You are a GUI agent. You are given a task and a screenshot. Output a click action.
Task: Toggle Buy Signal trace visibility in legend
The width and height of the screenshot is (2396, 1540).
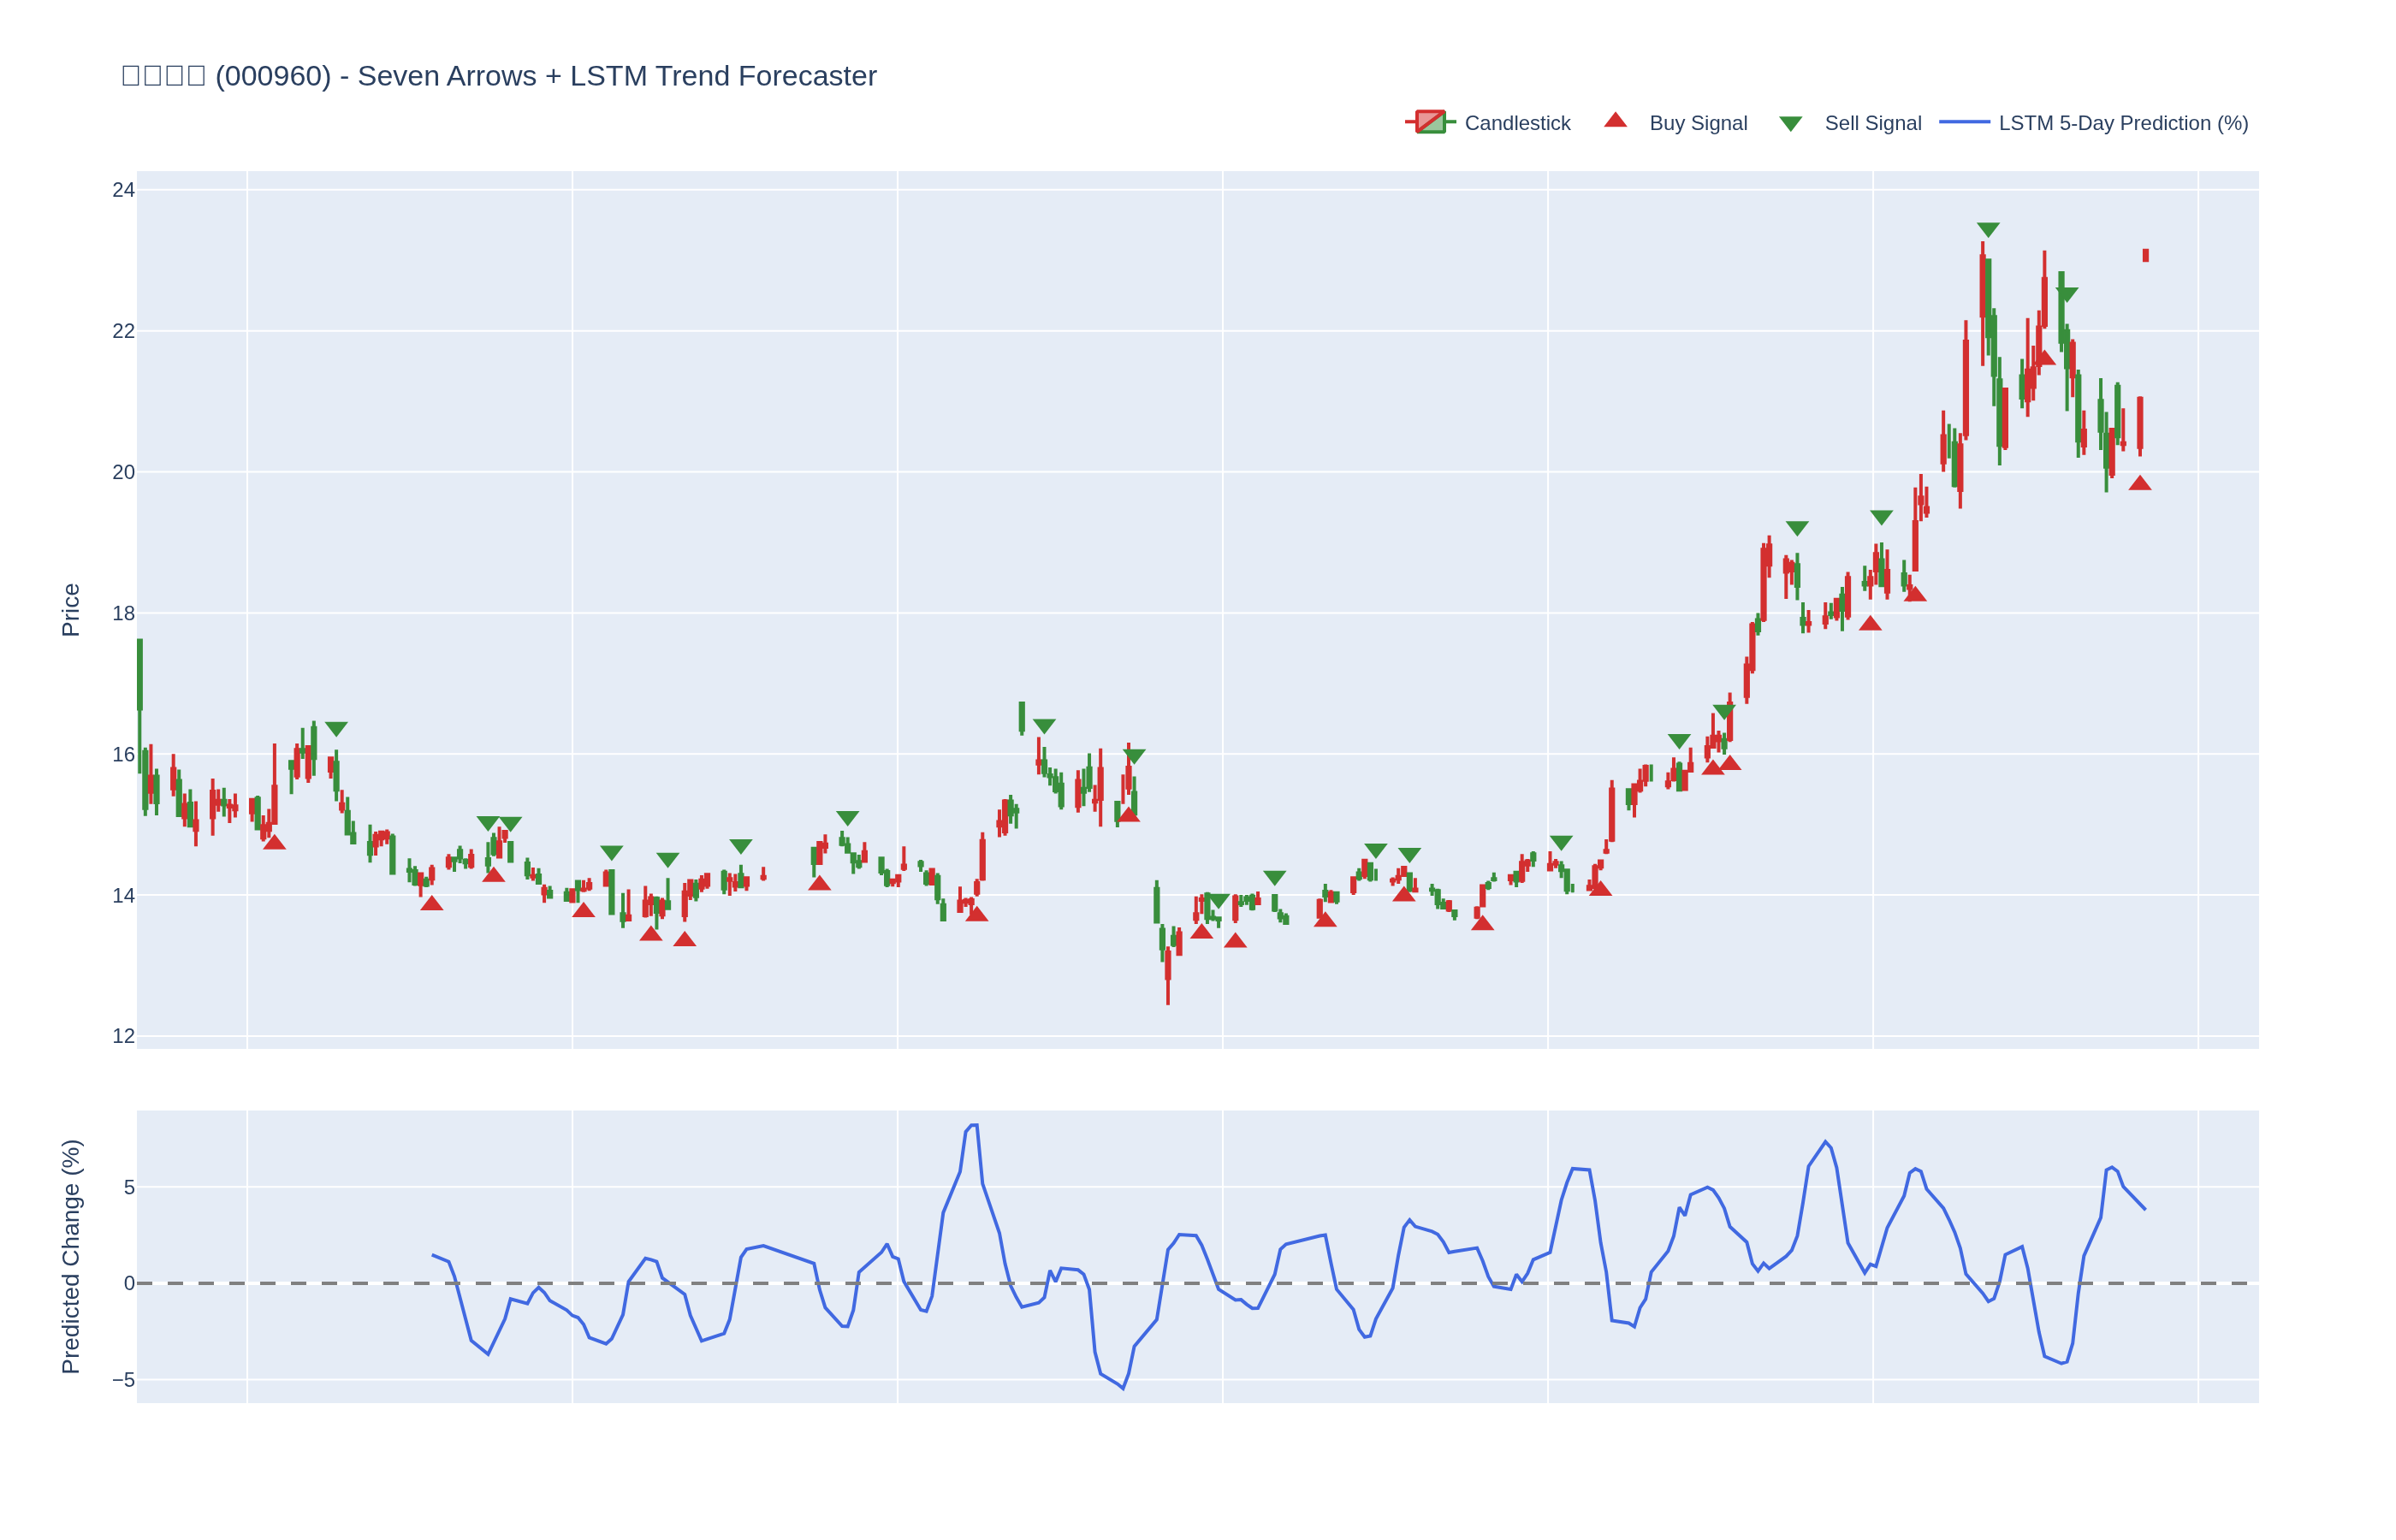point(1697,123)
